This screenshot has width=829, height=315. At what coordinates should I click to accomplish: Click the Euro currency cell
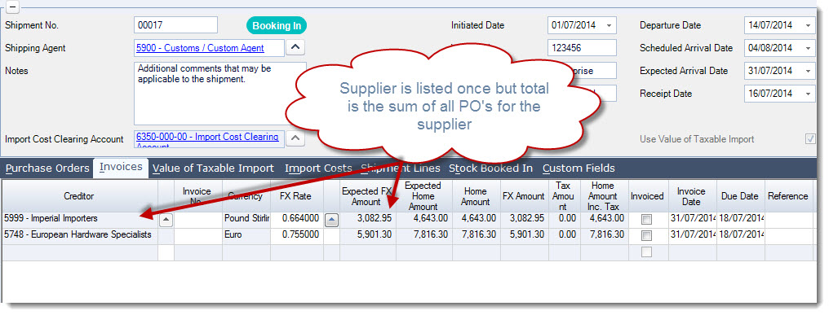pos(246,235)
